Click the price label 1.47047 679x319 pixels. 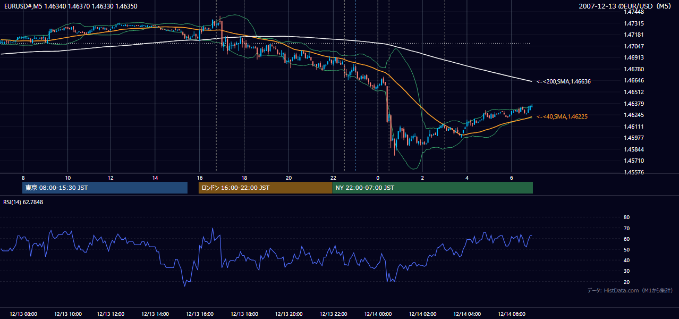635,46
